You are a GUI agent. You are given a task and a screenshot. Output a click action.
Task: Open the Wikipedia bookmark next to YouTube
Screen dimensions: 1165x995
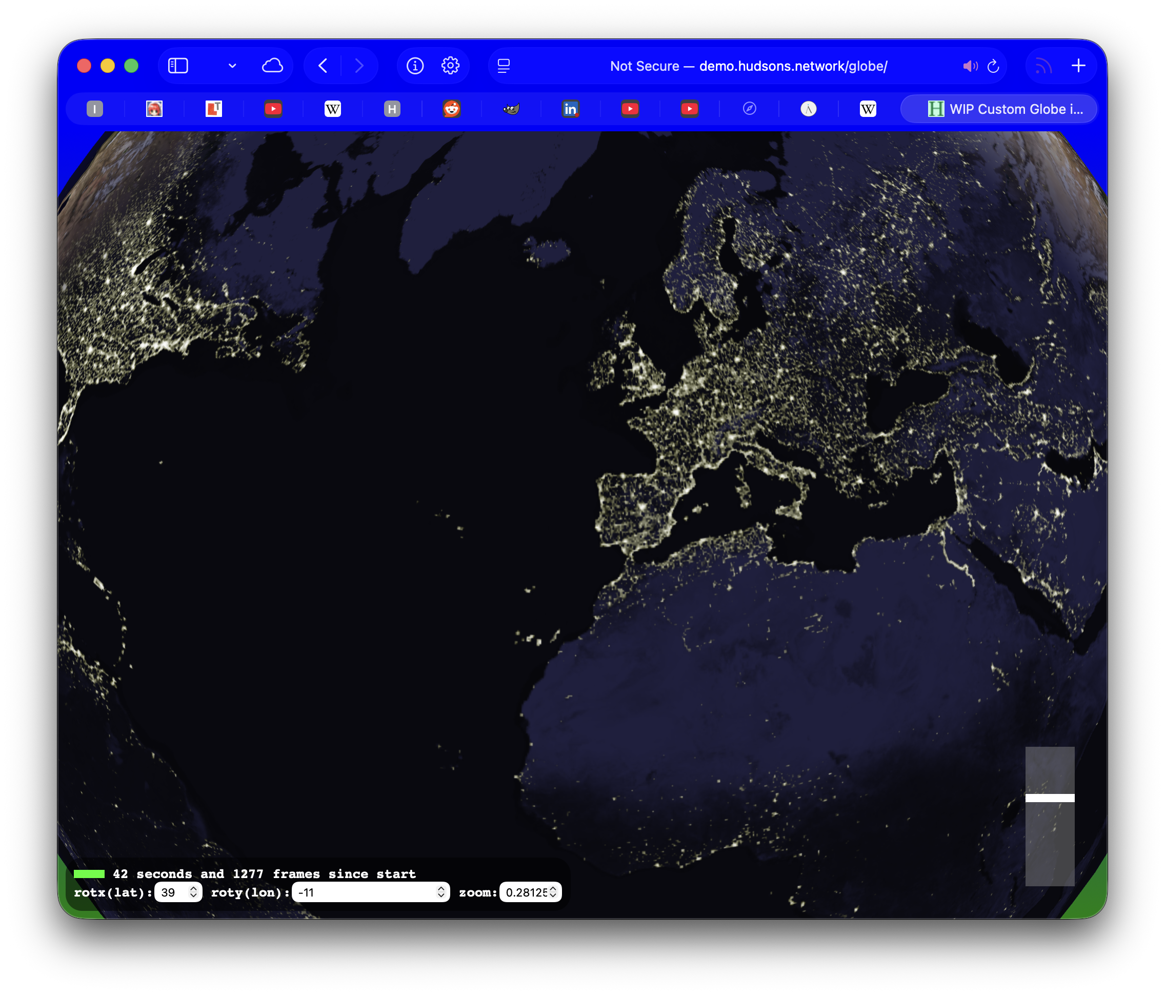tap(332, 109)
